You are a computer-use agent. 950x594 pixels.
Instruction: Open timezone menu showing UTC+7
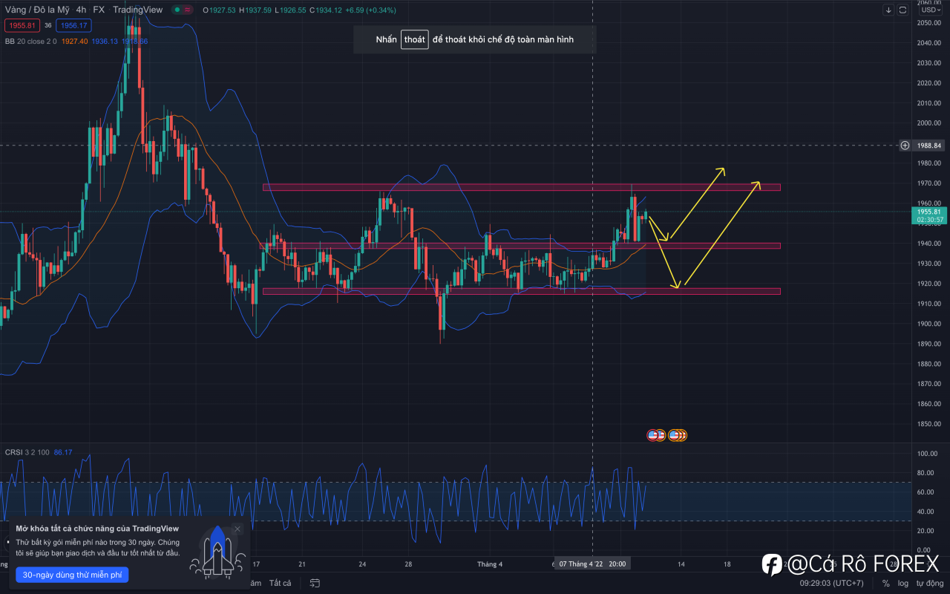coord(831,583)
